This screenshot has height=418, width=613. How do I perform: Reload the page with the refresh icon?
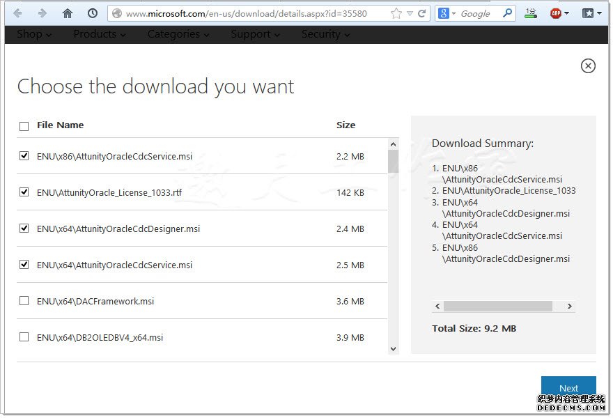click(422, 13)
